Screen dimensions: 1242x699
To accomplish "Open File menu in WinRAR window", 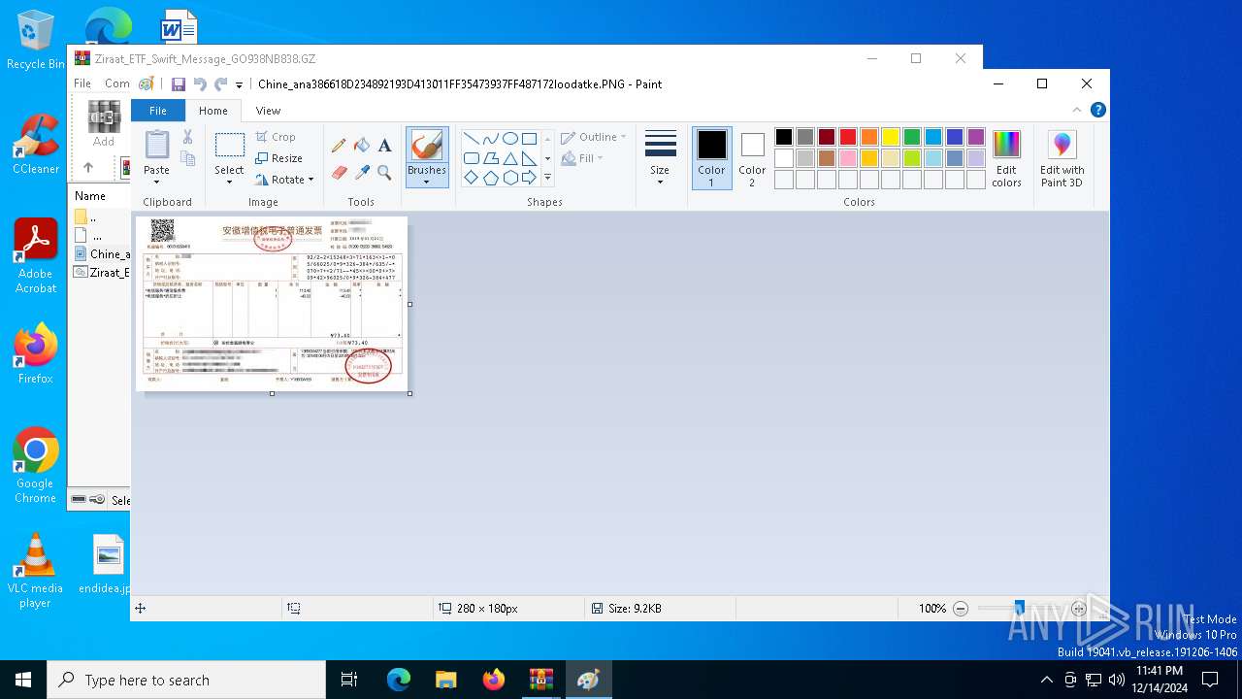I will tap(82, 83).
